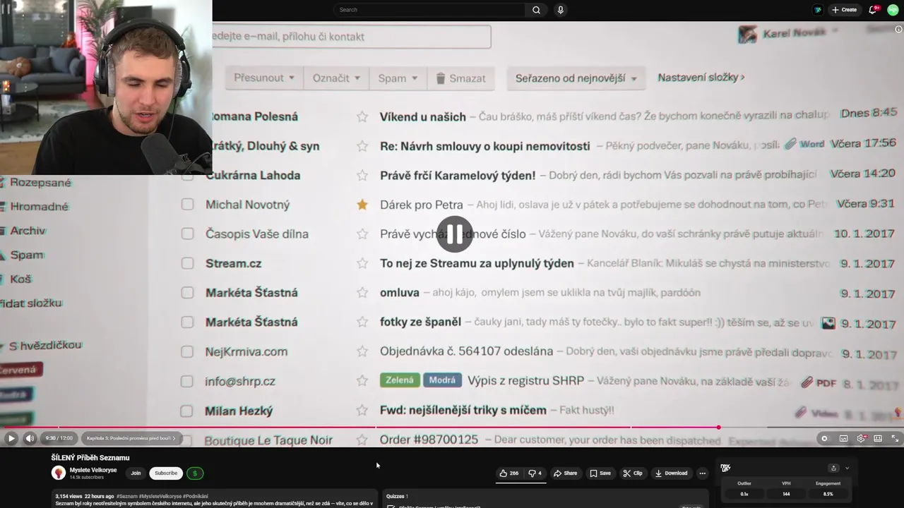Type in the YouTube search field

430,10
